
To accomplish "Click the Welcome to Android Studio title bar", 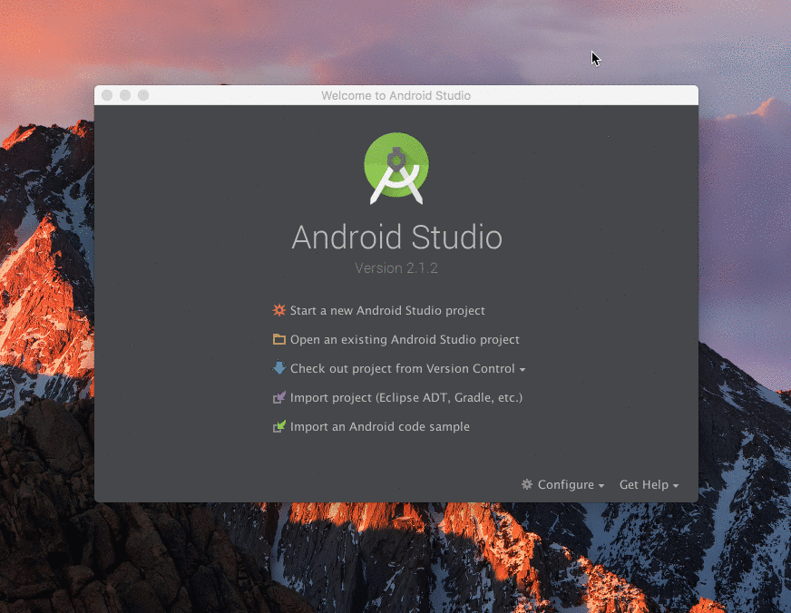I will coord(396,95).
